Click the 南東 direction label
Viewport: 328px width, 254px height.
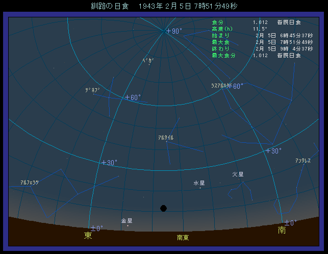pyautogui.click(x=183, y=238)
